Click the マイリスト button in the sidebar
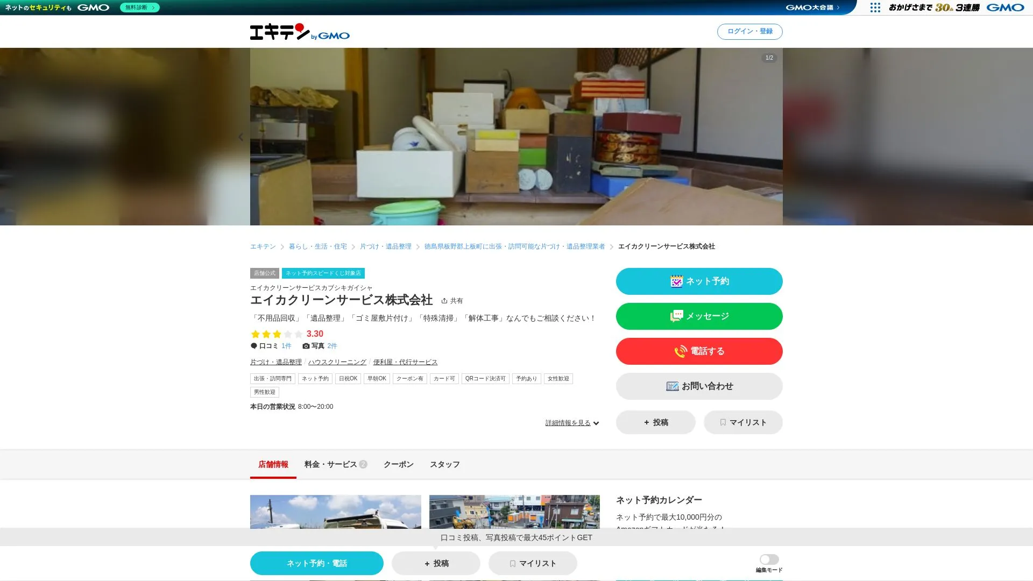 [743, 422]
